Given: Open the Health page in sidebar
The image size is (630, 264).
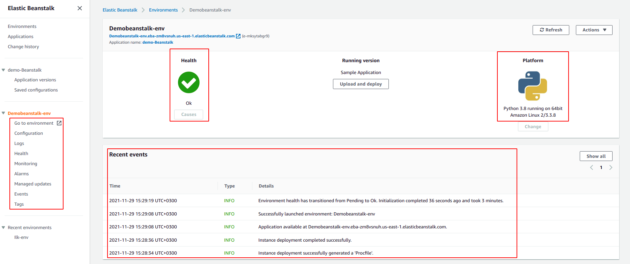Looking at the screenshot, I should 21,154.
